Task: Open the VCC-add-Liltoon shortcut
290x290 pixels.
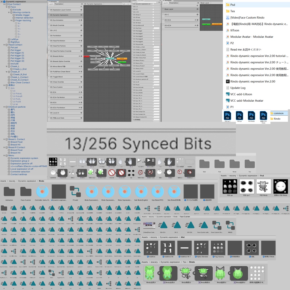Action: [241, 94]
